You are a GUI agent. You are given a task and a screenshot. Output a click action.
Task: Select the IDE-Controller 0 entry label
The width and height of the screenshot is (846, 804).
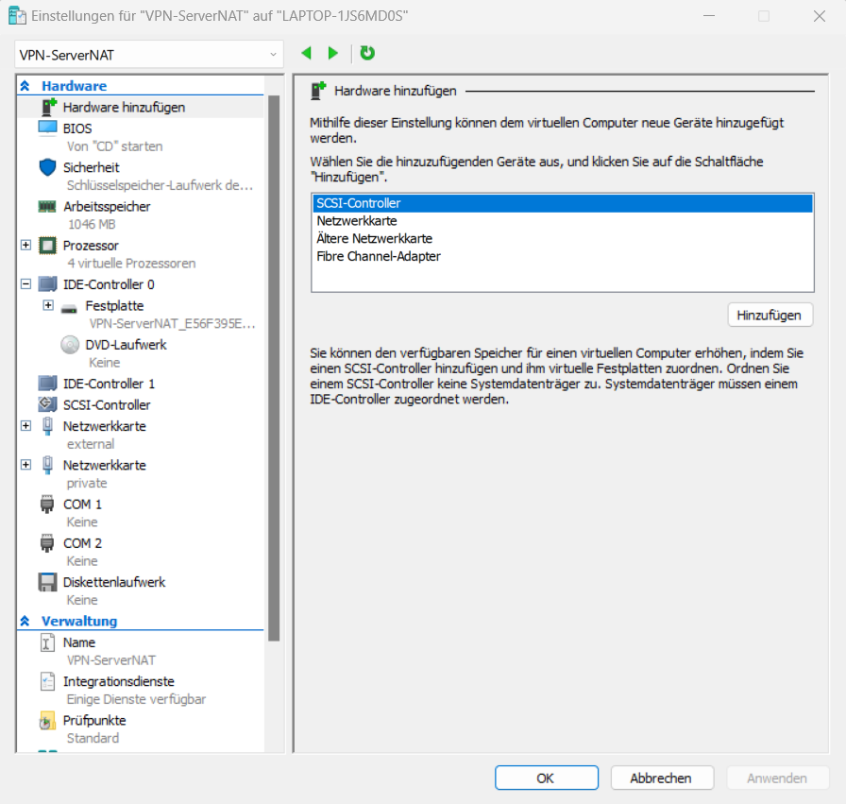tap(109, 284)
